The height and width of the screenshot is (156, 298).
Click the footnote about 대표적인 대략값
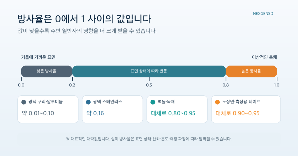click(x=149, y=139)
